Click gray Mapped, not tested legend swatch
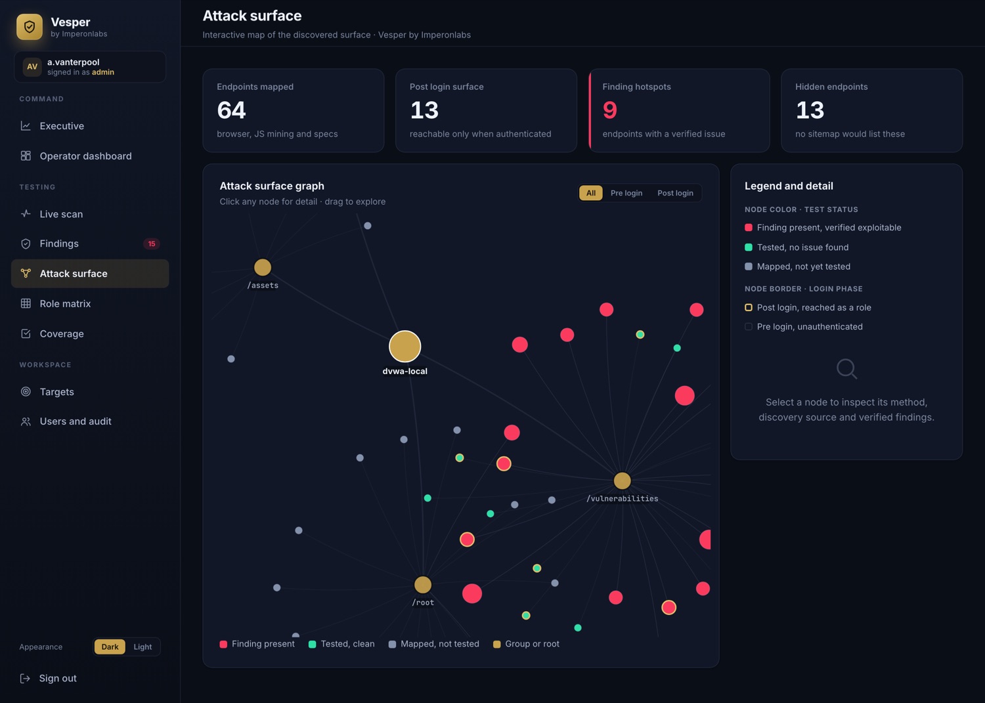The width and height of the screenshot is (985, 703). pos(392,644)
